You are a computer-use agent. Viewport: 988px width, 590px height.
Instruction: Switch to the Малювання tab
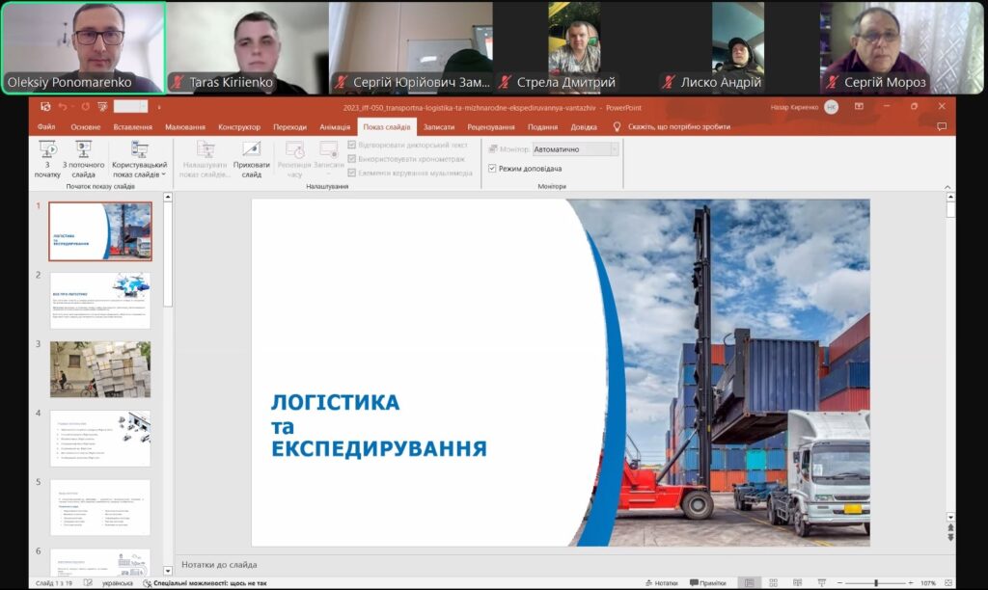[x=184, y=126]
